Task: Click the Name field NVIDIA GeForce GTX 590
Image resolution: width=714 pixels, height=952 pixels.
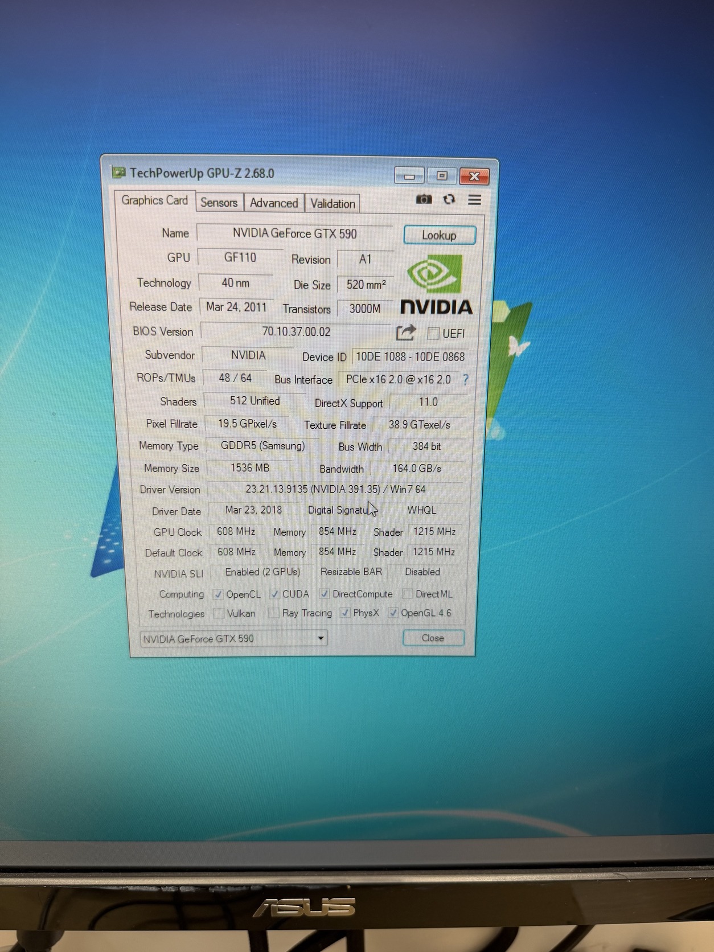Action: pos(294,233)
